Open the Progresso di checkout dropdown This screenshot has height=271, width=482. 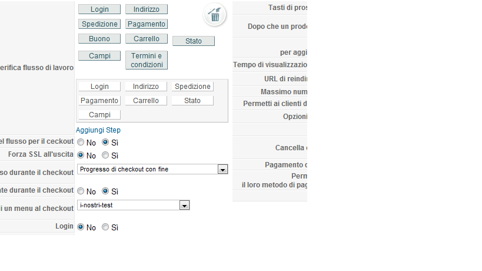tap(152, 169)
